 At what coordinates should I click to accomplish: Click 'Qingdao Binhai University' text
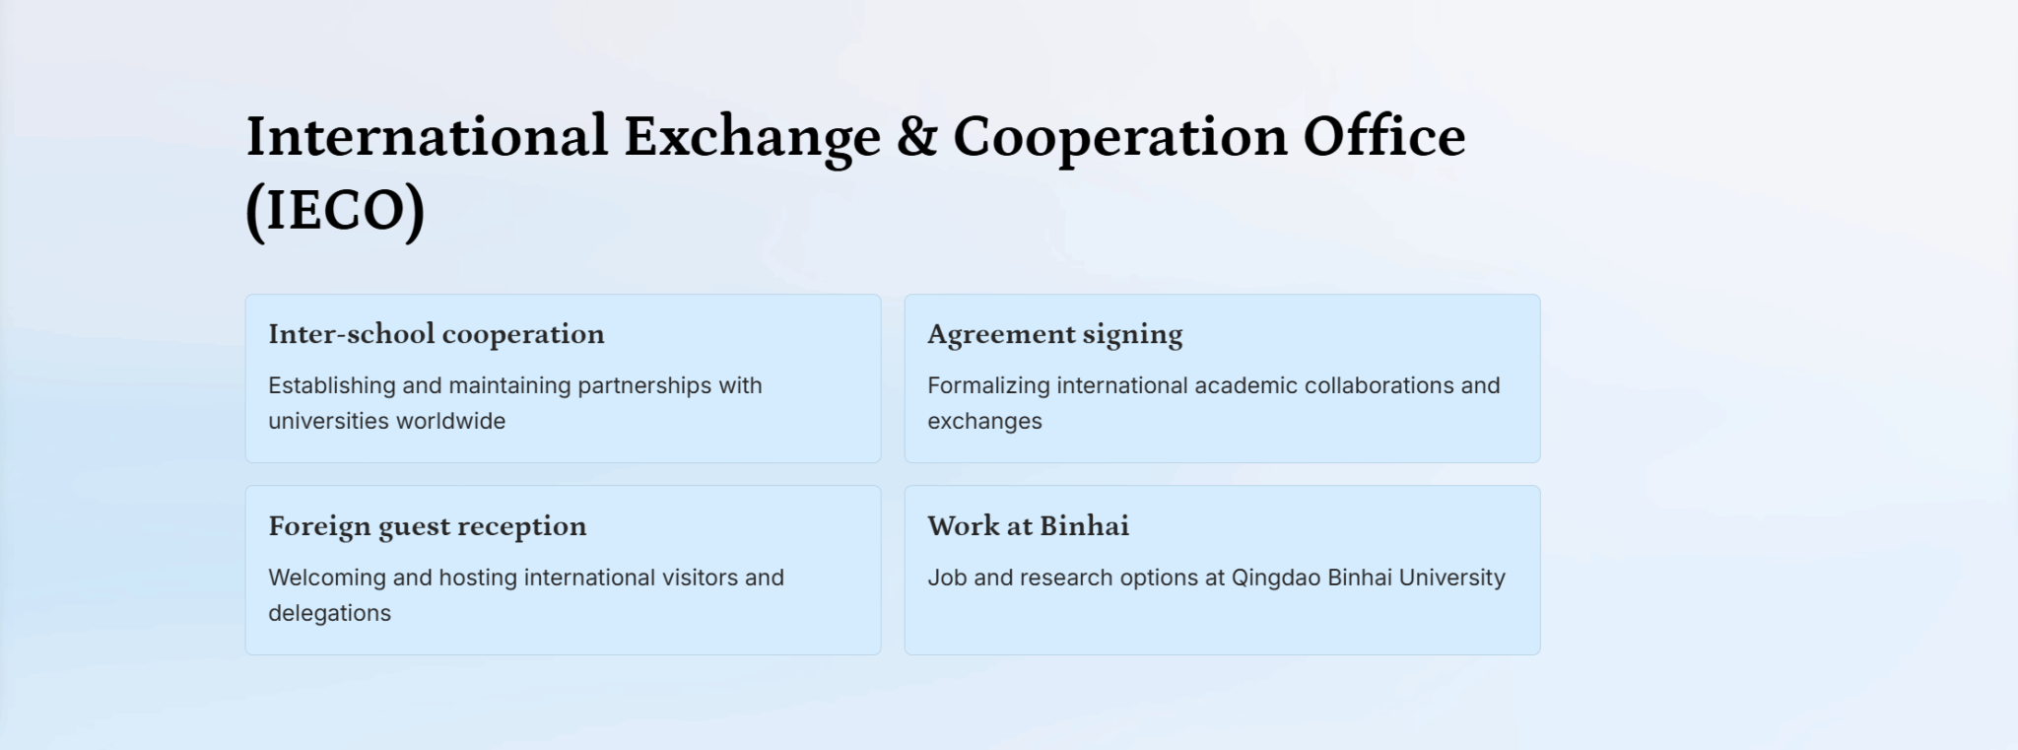pyautogui.click(x=1369, y=578)
